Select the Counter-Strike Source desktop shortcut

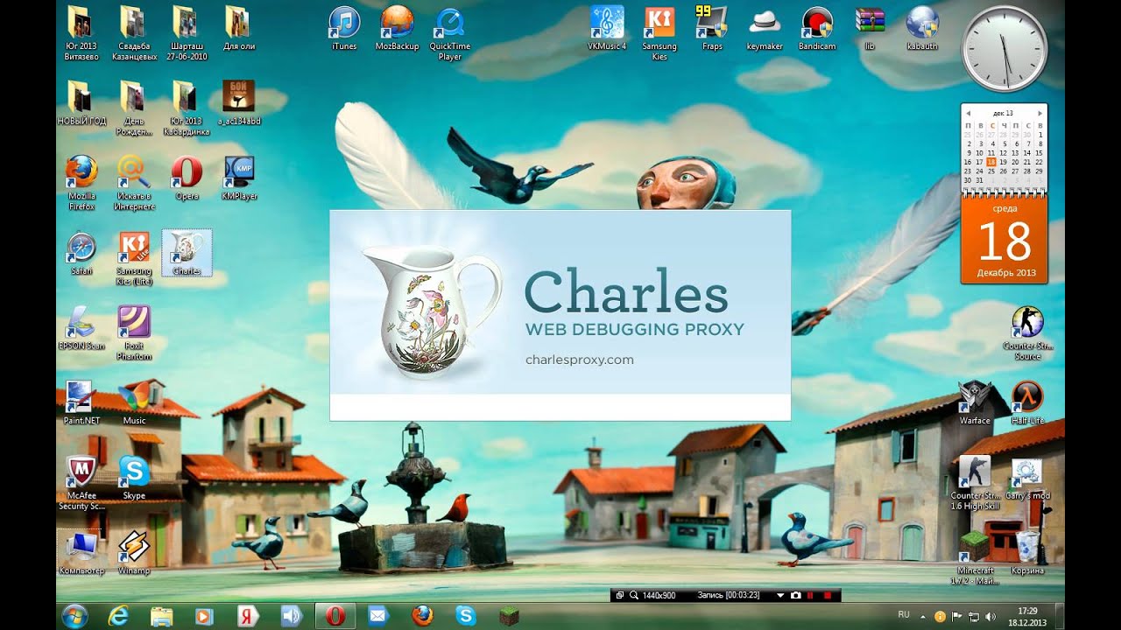(1027, 334)
